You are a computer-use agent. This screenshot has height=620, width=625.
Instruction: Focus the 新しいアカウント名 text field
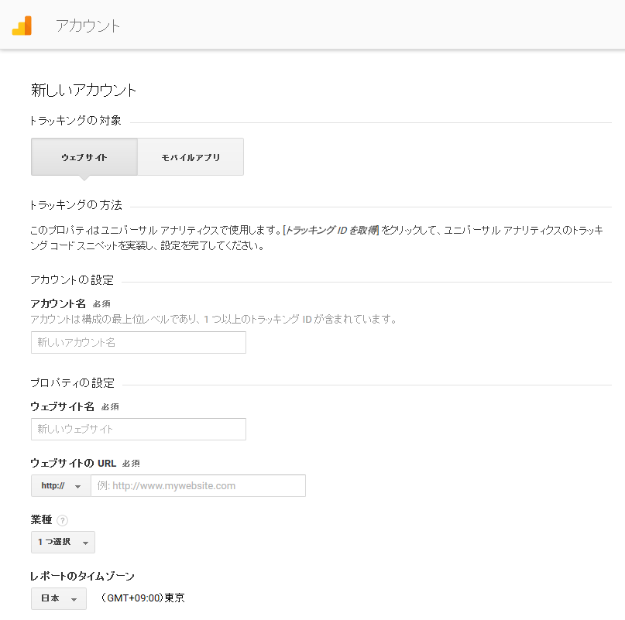tap(139, 342)
